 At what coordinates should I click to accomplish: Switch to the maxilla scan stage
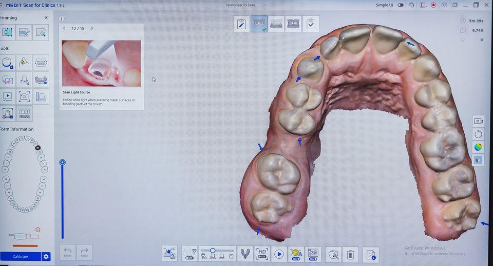(x=259, y=24)
